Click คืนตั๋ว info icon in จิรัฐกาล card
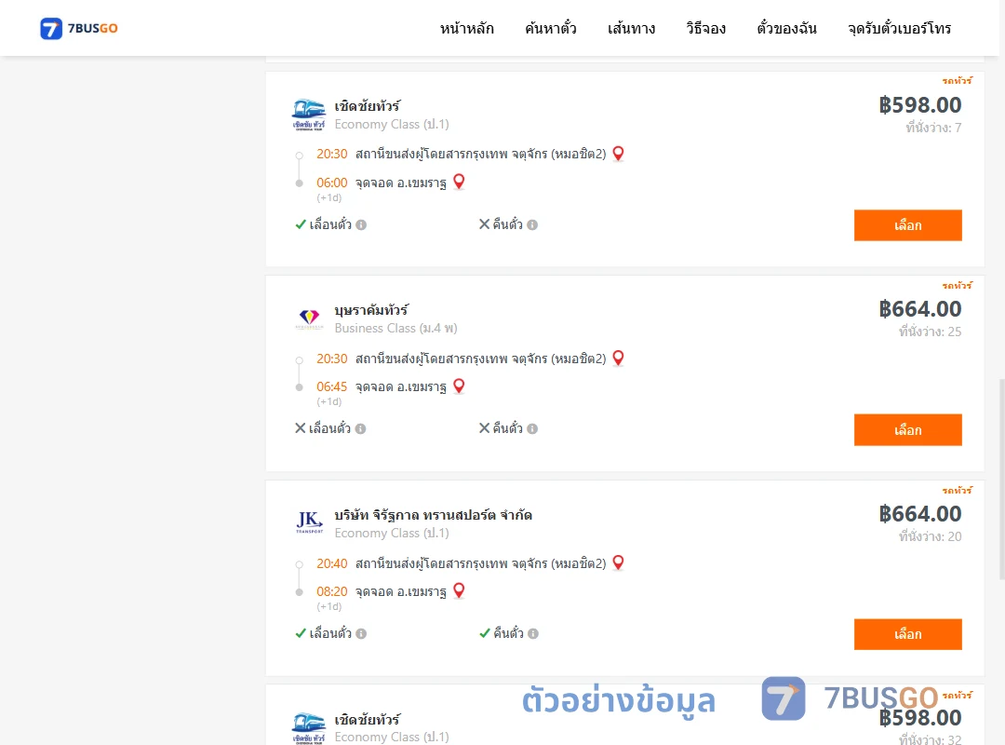 (x=533, y=633)
